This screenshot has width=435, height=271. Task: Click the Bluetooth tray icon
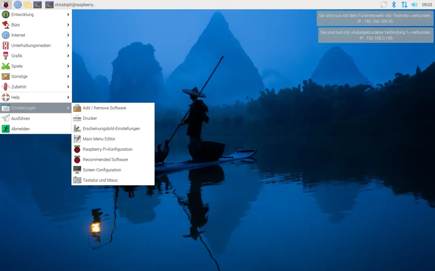click(x=394, y=5)
